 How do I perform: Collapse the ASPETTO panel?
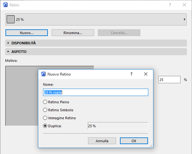(96, 52)
